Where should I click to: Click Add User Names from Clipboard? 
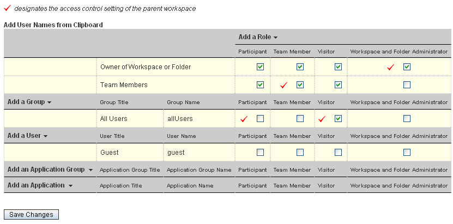(x=53, y=25)
